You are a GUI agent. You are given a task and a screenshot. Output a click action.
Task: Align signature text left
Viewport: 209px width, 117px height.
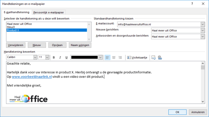(x=107, y=57)
